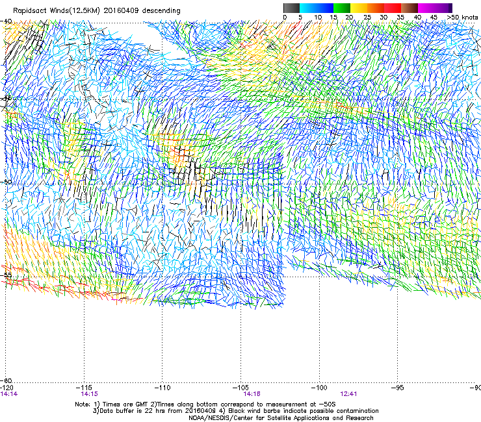Click the -115 longitude axis label
Image resolution: width=481 pixels, height=422 pixels.
[84, 388]
